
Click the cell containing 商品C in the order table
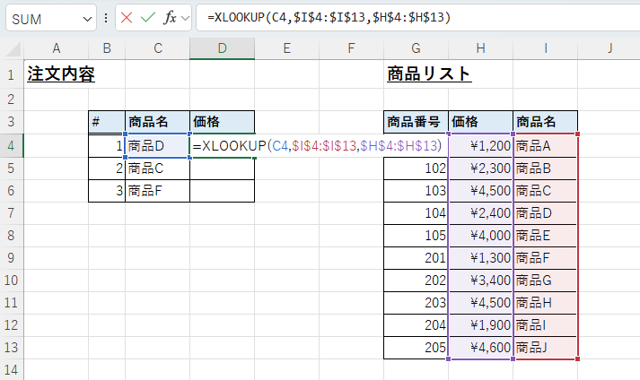tap(157, 168)
